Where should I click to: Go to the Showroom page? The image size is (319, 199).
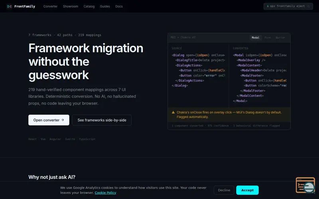click(71, 6)
